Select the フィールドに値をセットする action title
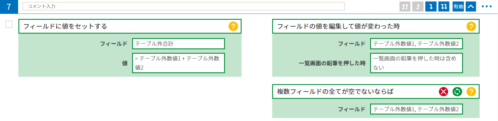This screenshot has height=121, width=498. tap(65, 26)
